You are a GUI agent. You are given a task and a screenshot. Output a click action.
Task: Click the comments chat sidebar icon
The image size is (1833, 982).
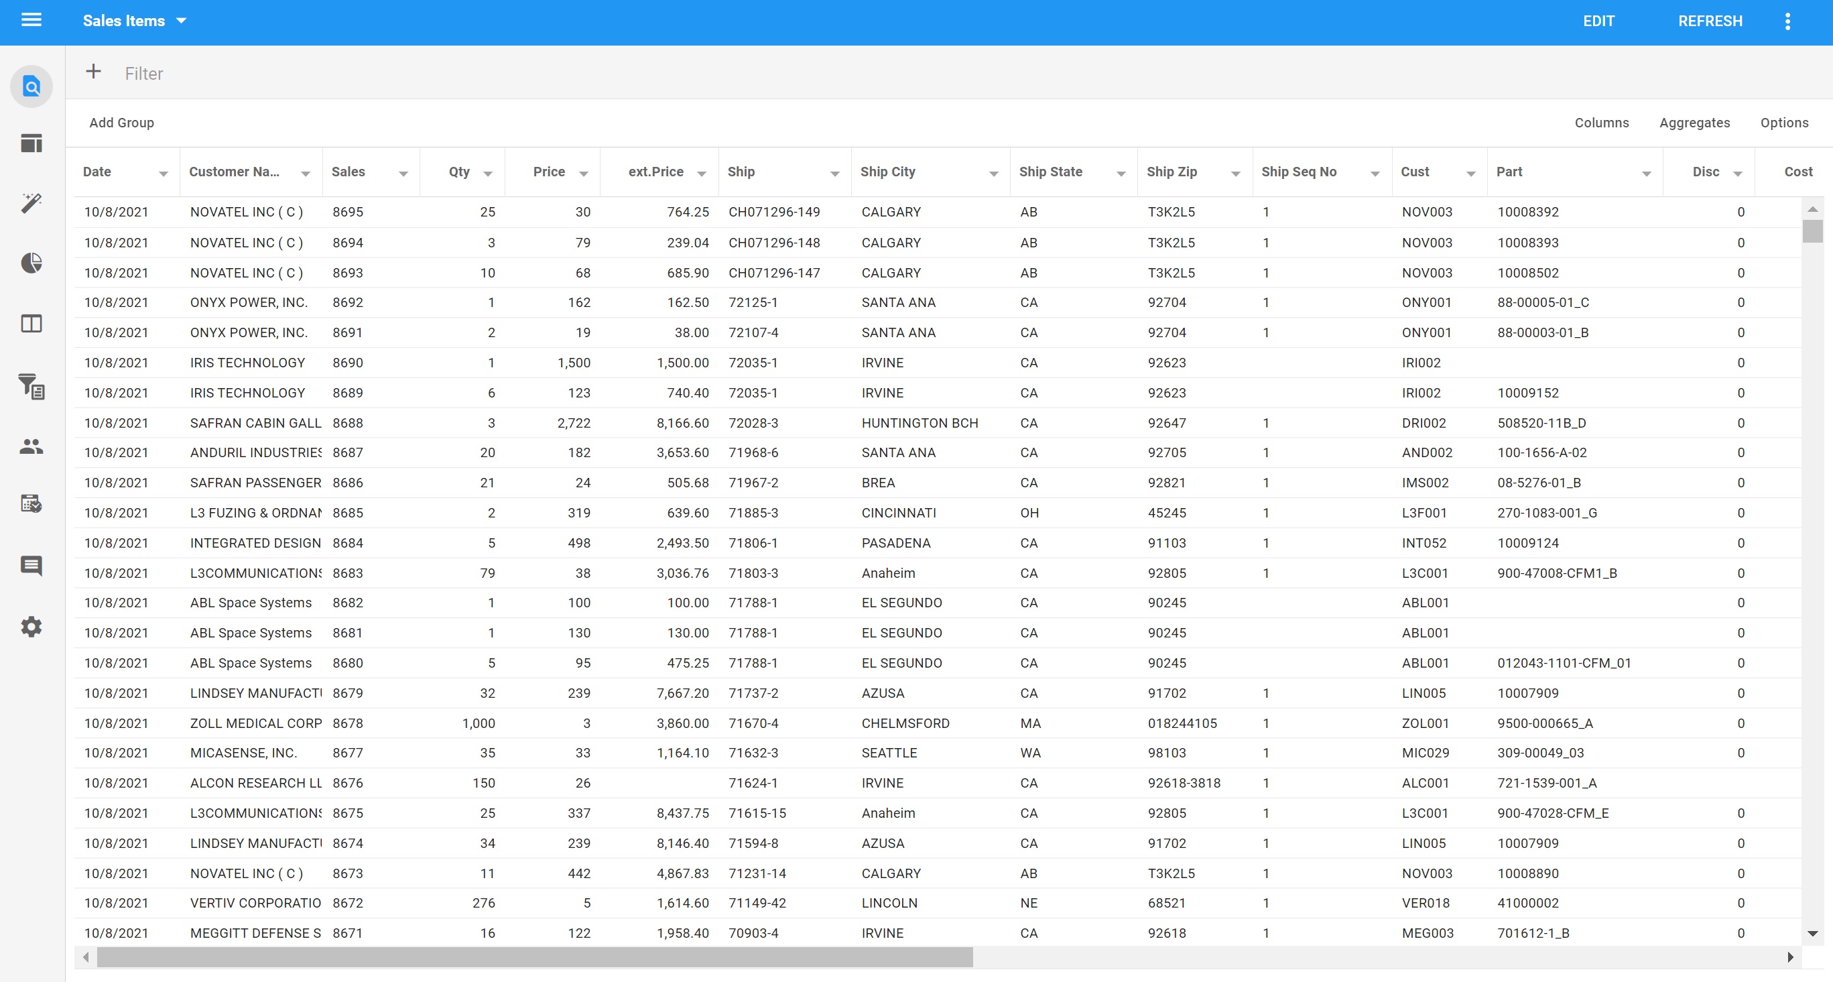coord(31,566)
